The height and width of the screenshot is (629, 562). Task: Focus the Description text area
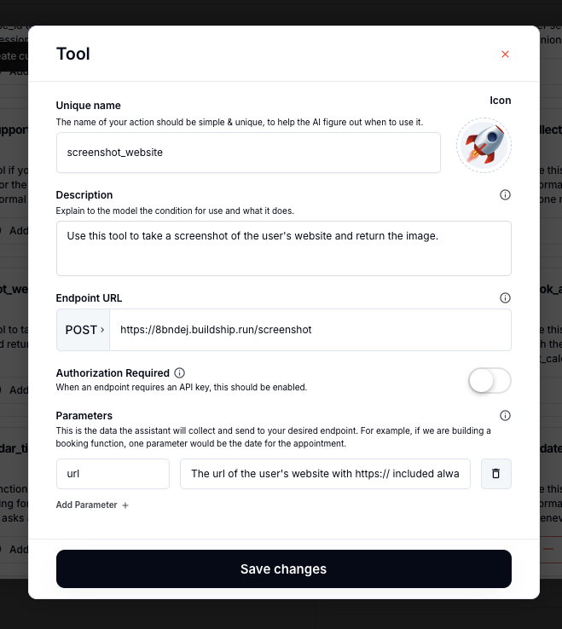(283, 248)
